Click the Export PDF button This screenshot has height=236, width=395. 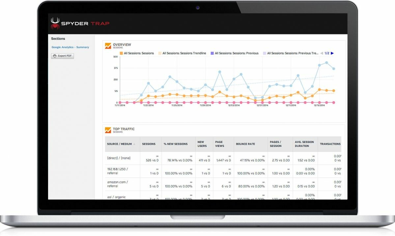(63, 56)
